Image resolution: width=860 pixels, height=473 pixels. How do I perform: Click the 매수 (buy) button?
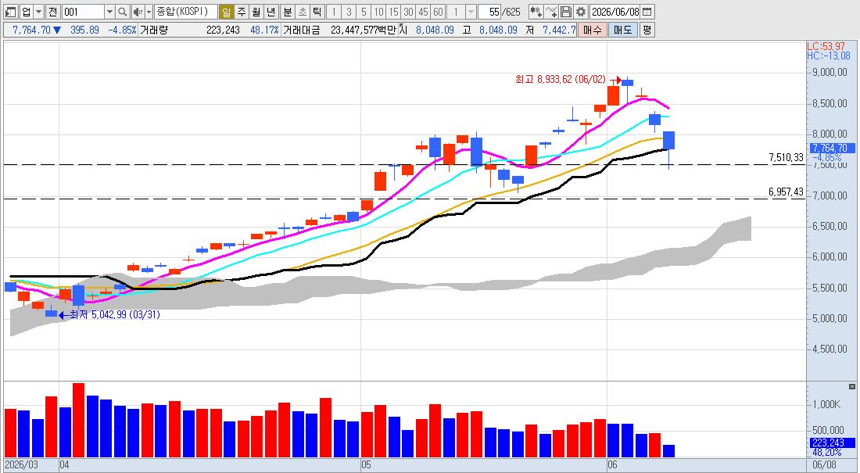tap(592, 30)
